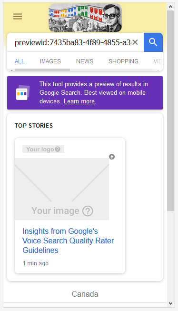Click the horizontal tab strip scrollbar thumb
This screenshot has width=178, height=311.
pos(43,70)
